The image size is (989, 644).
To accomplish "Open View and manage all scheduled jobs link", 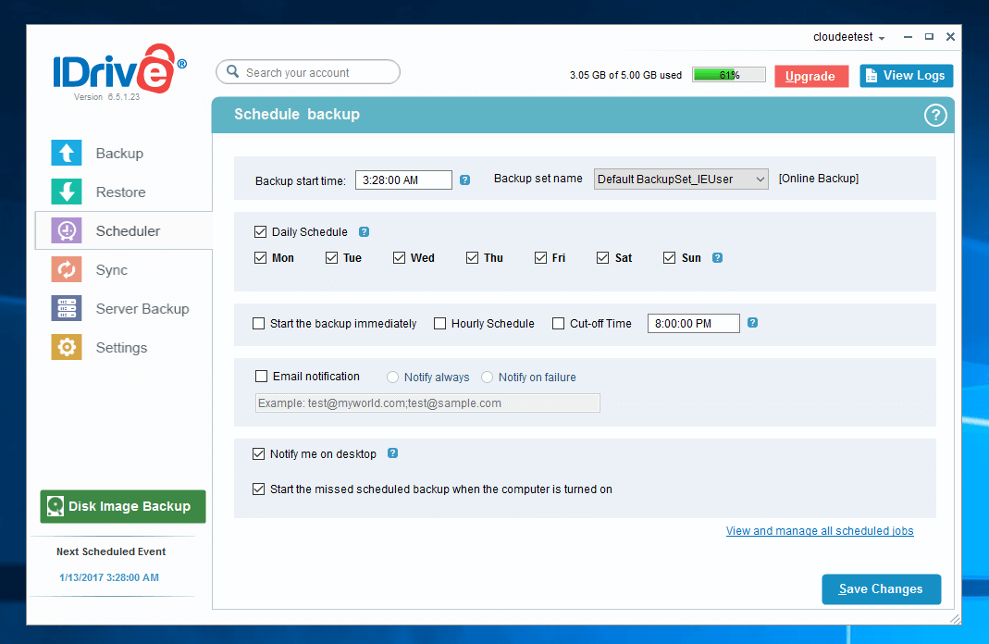I will click(820, 531).
